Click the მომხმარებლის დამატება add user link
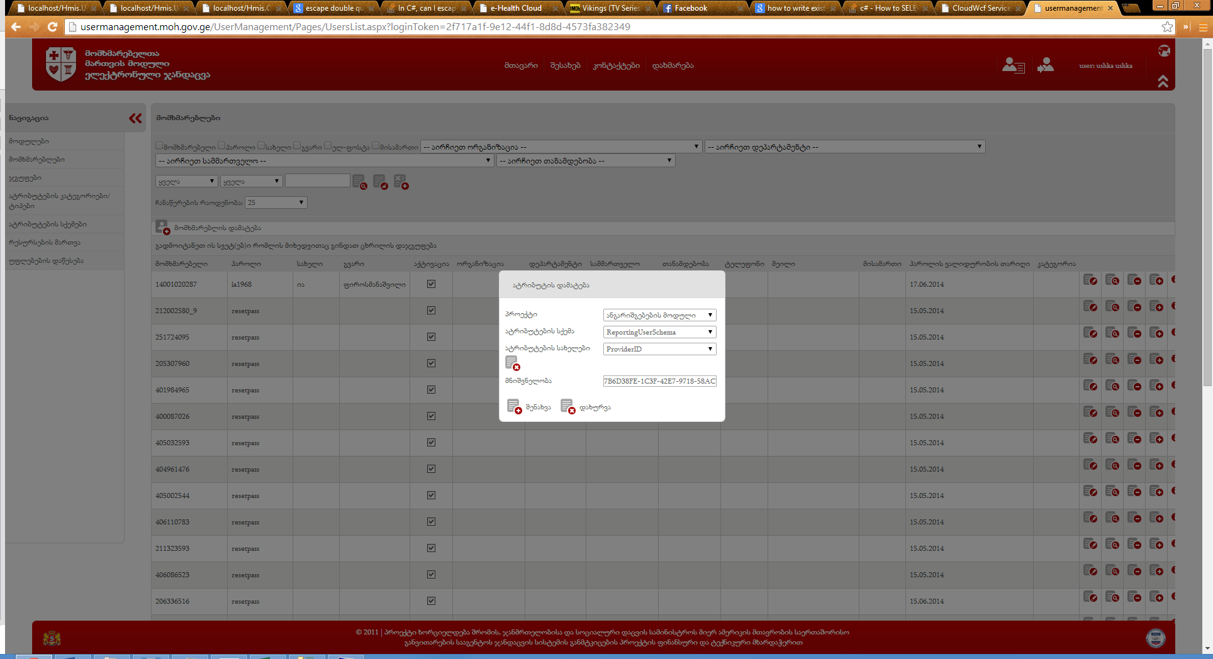The height and width of the screenshot is (659, 1213). tap(217, 228)
